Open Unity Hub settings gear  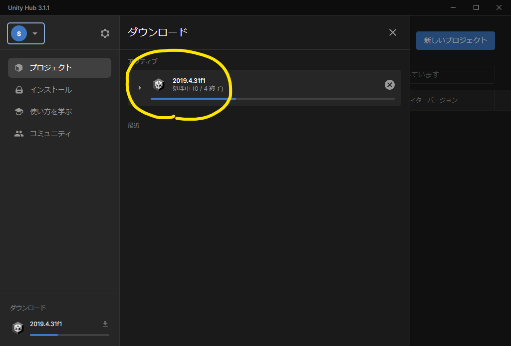tap(105, 33)
